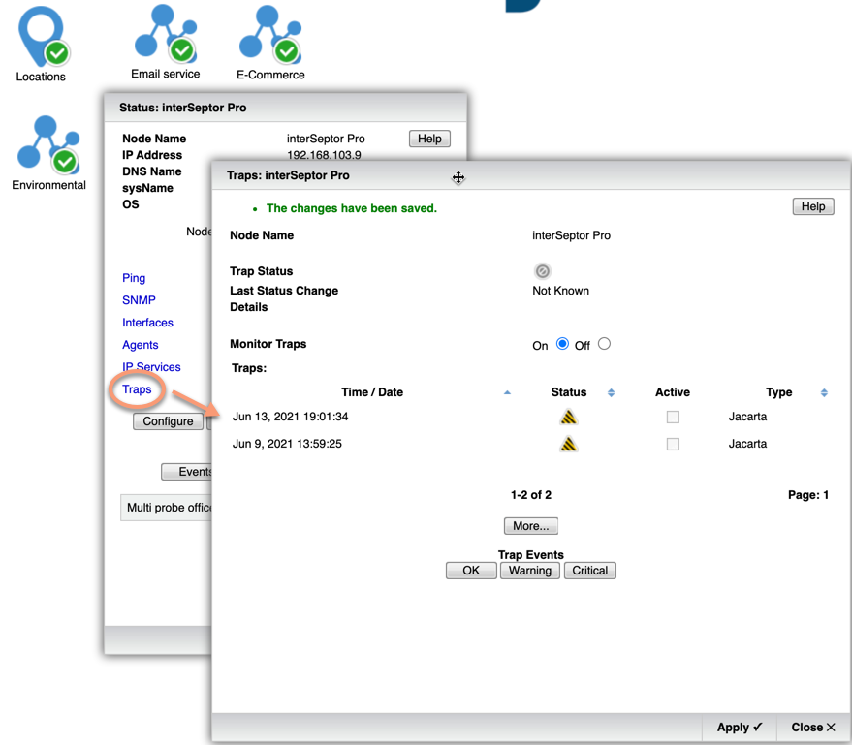Click the 192.168.103.9 IP address value
Screen dimensions: 852x745
point(324,155)
